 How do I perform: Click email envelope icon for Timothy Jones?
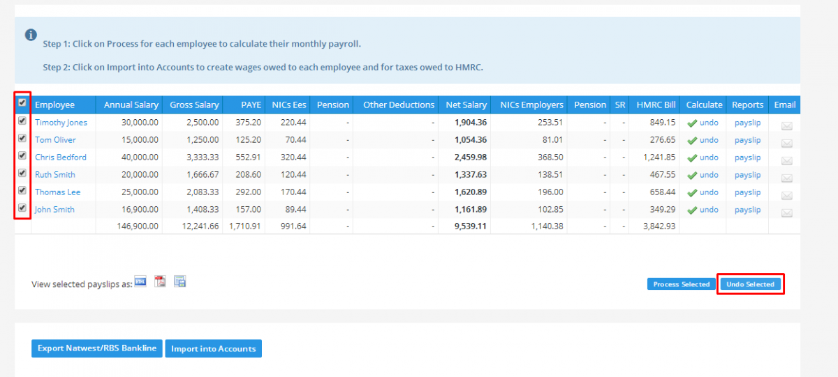pos(786,126)
